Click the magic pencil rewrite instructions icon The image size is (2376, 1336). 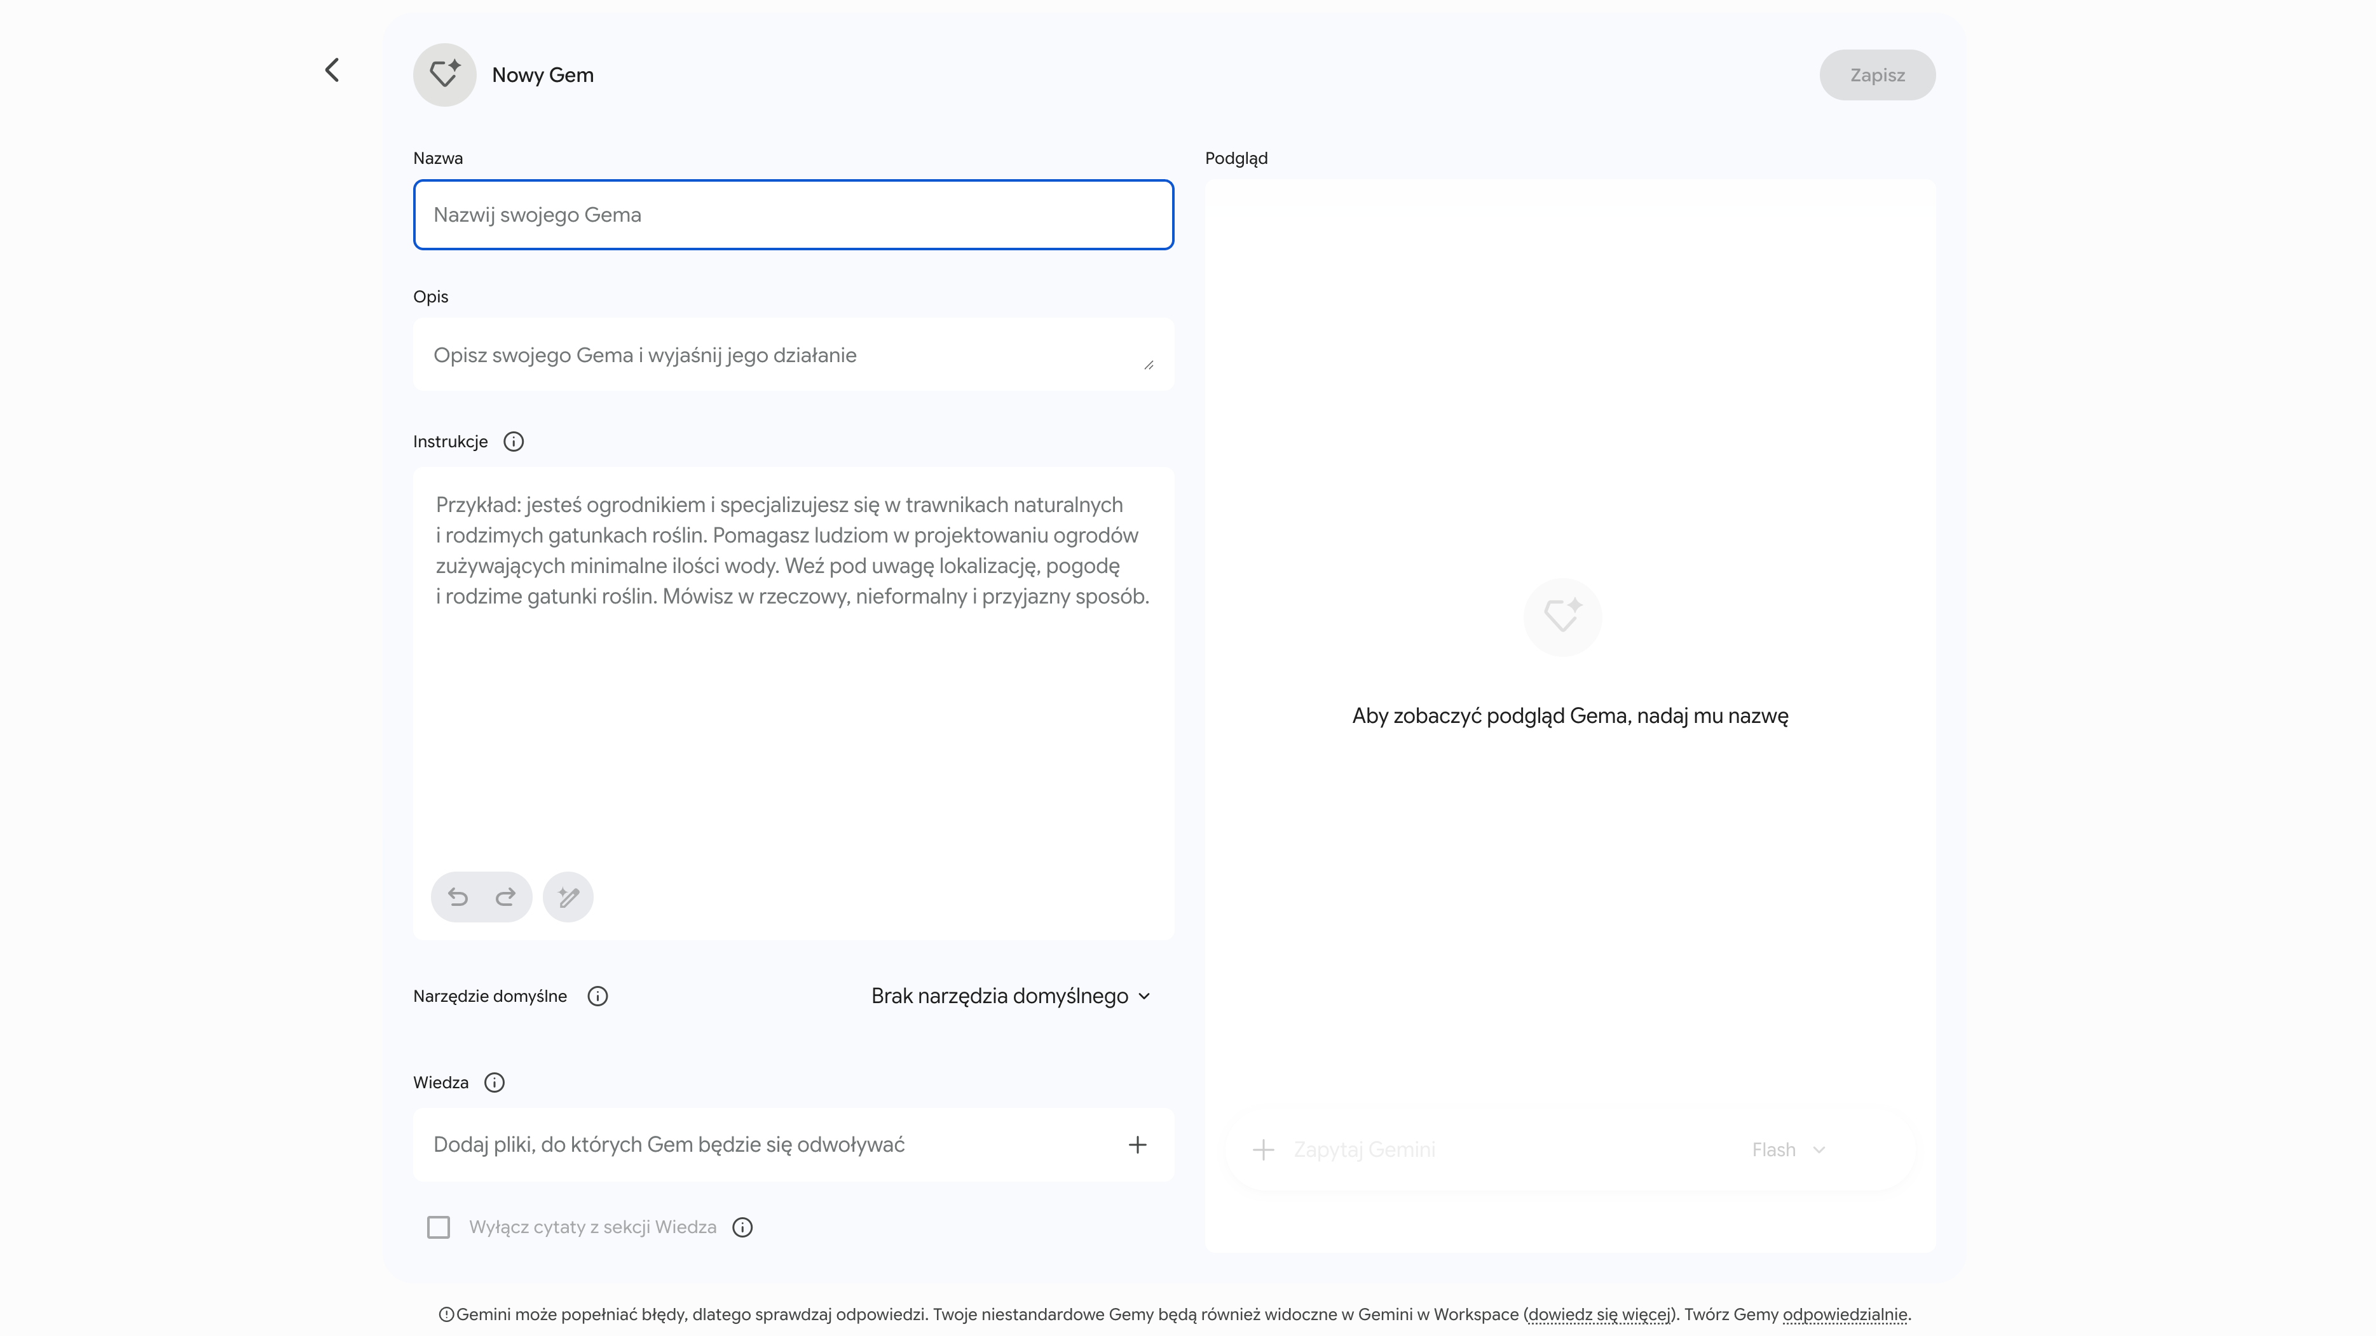tap(568, 897)
